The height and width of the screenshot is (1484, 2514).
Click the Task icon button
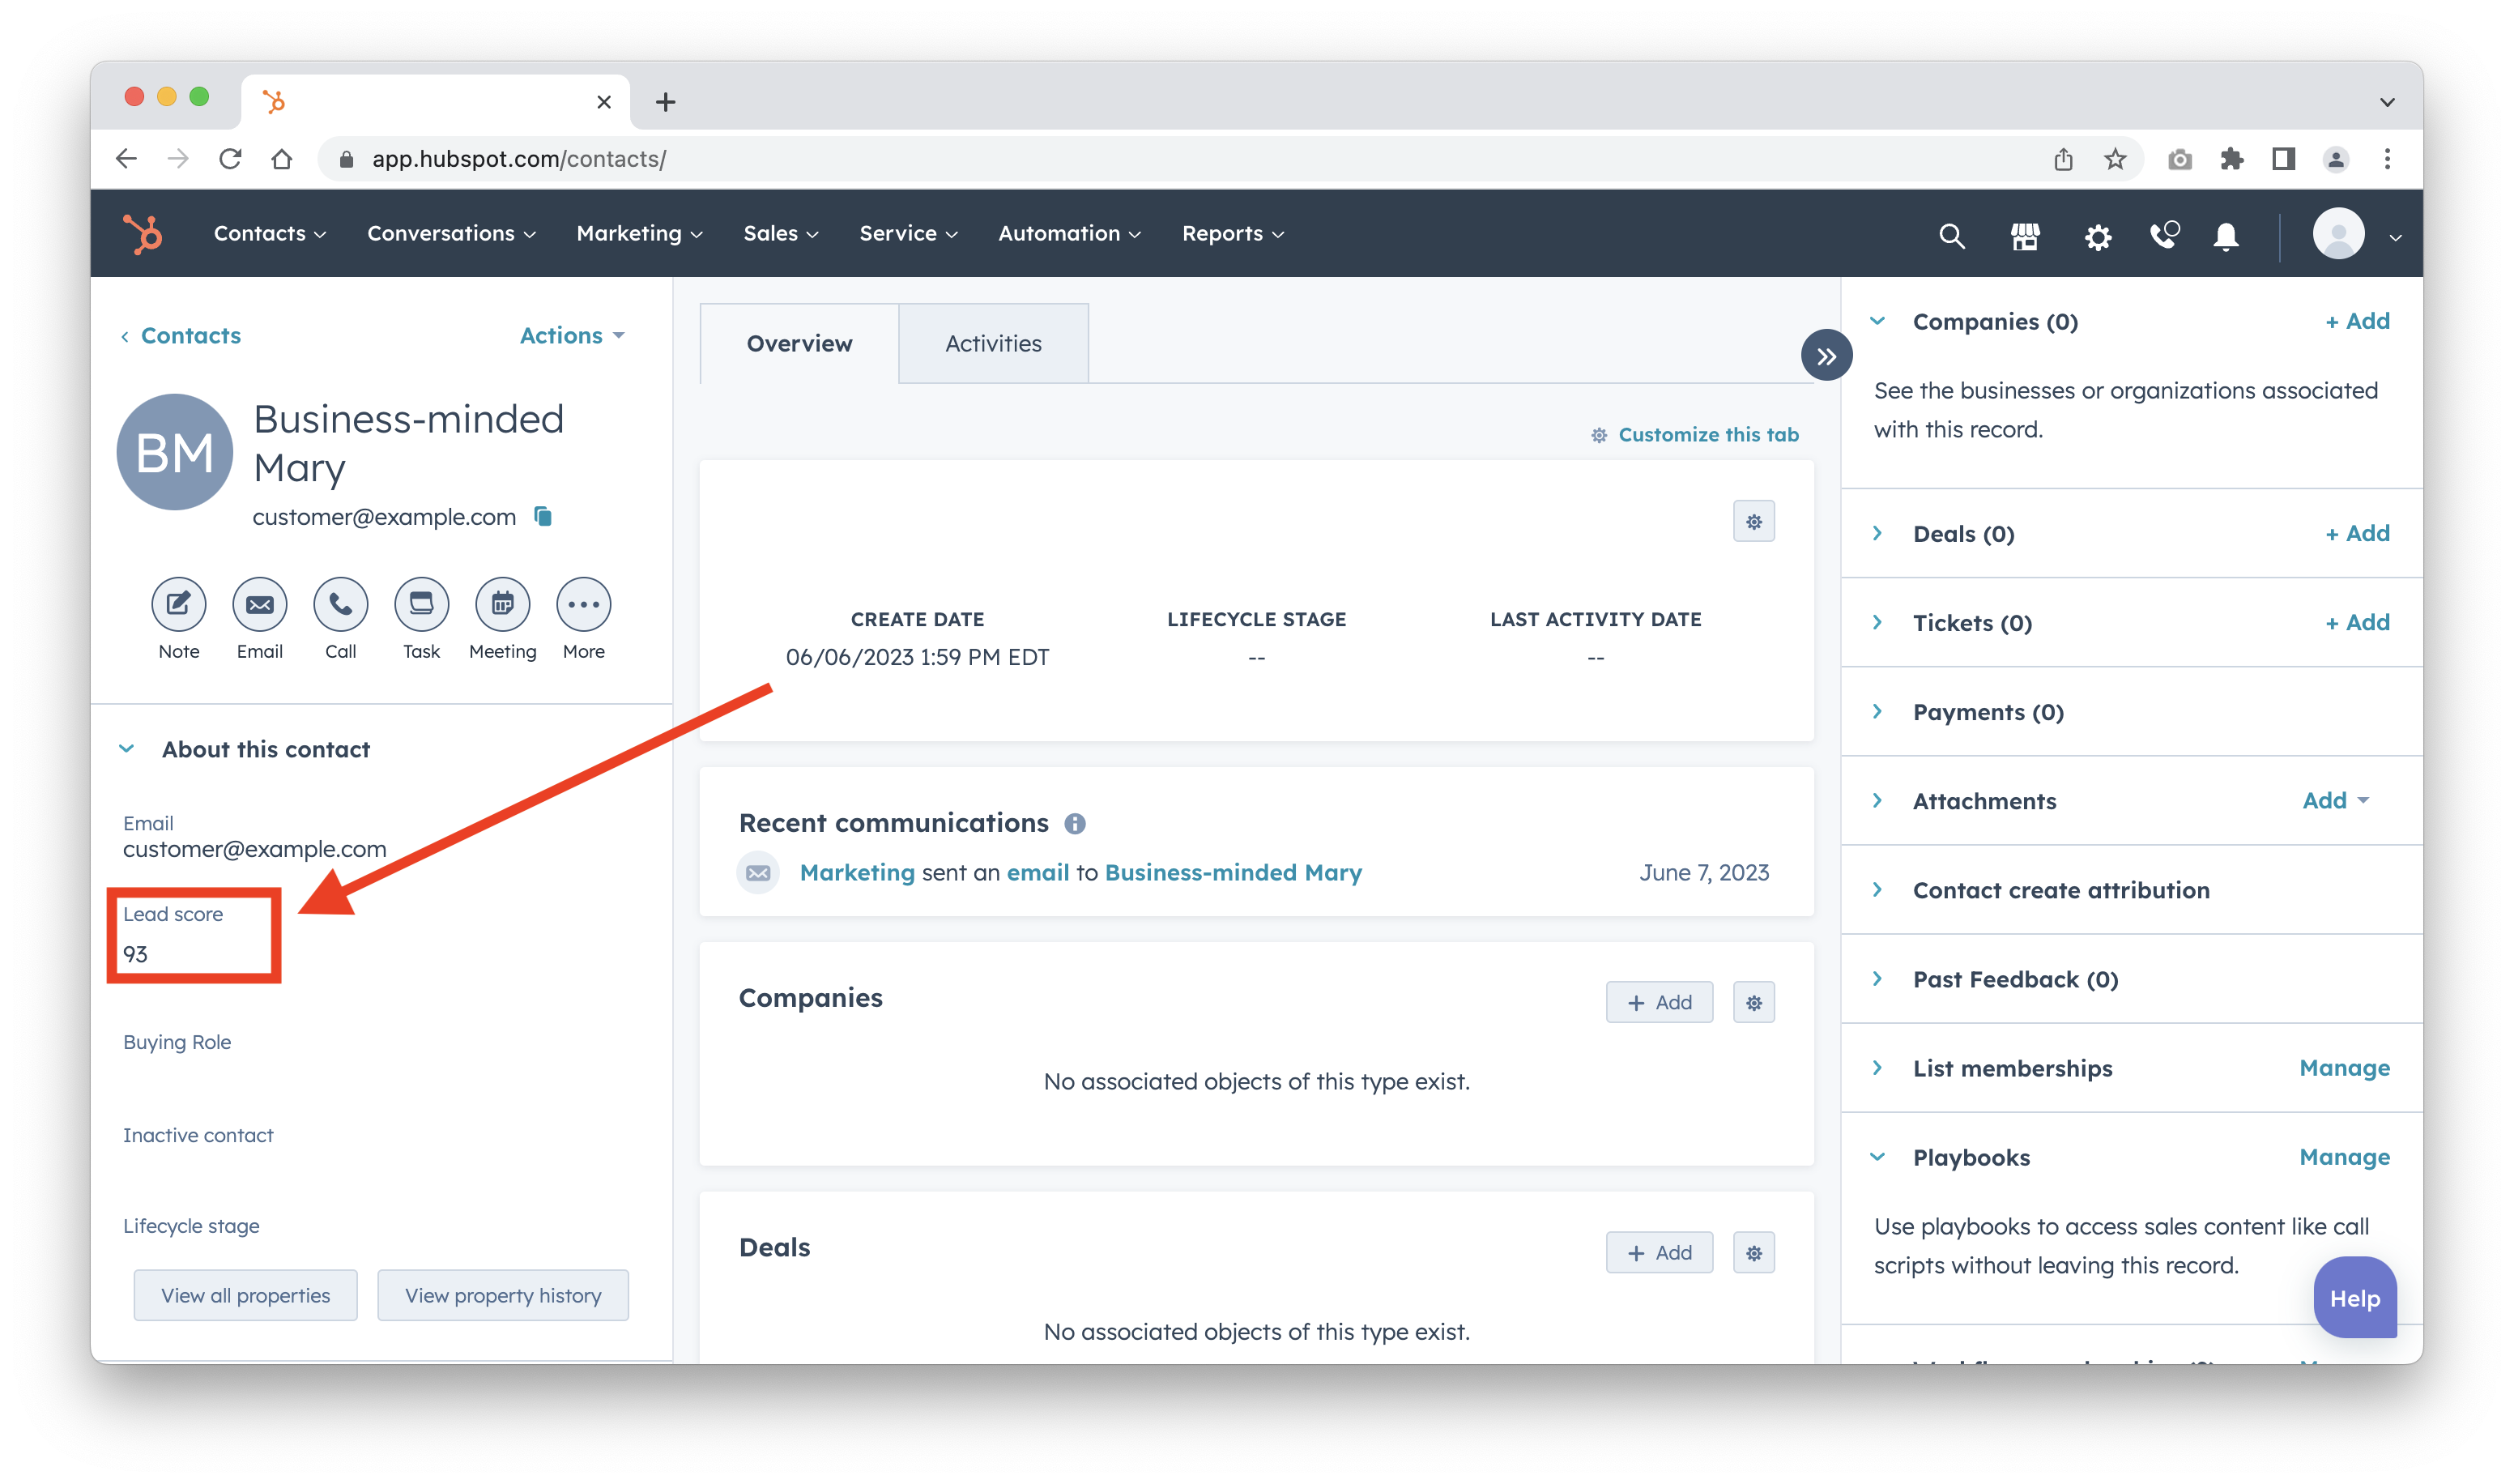[422, 604]
